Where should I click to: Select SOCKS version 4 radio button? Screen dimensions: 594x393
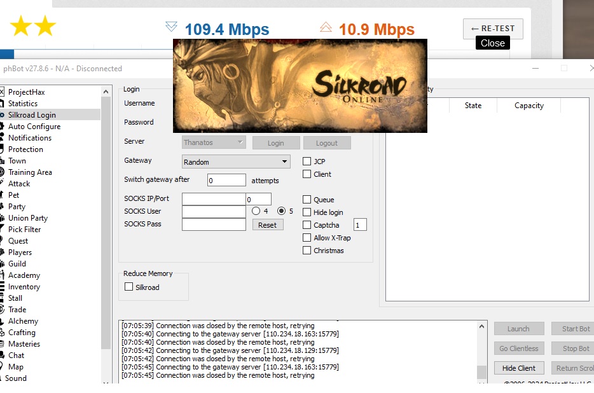(x=256, y=211)
